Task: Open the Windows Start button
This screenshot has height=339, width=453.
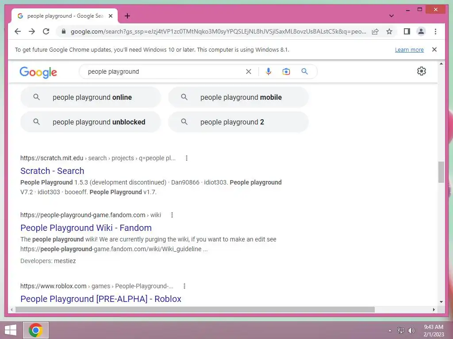Action: (x=11, y=330)
